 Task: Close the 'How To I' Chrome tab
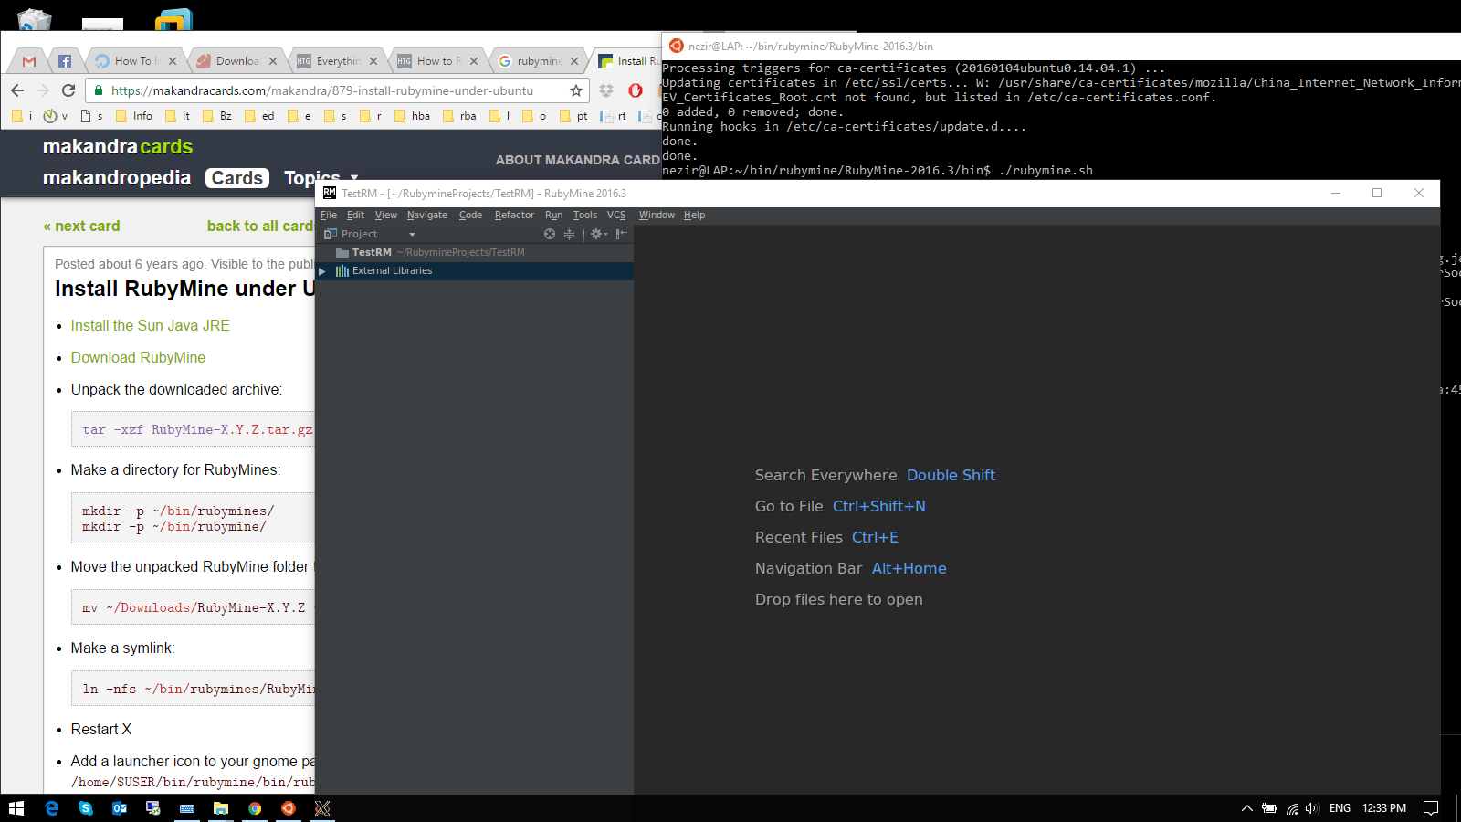(173, 61)
